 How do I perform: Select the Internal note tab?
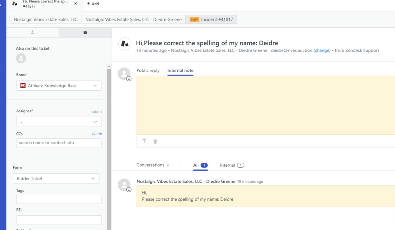[180, 70]
